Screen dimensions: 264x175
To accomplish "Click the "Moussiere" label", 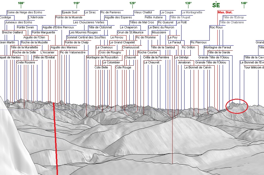I will [x=159, y=32].
